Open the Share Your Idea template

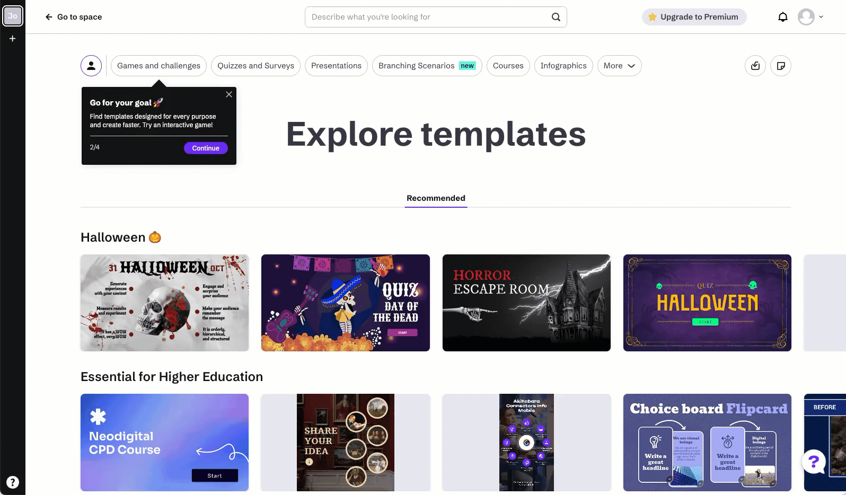tap(346, 443)
